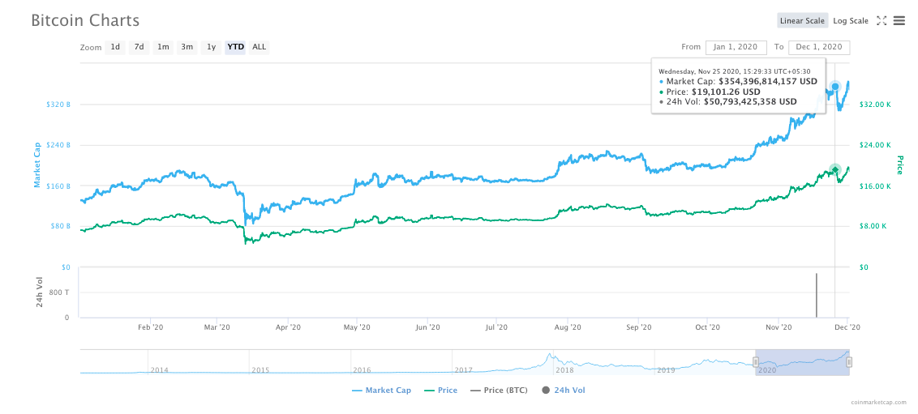Viewport: 918px width, 414px height.
Task: Click the $32.00 K price axis label
Action: 875,104
